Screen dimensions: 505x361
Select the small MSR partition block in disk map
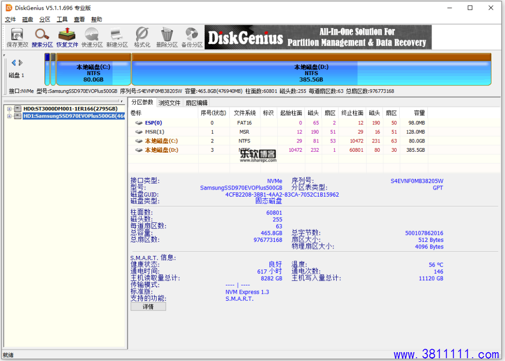53,70
